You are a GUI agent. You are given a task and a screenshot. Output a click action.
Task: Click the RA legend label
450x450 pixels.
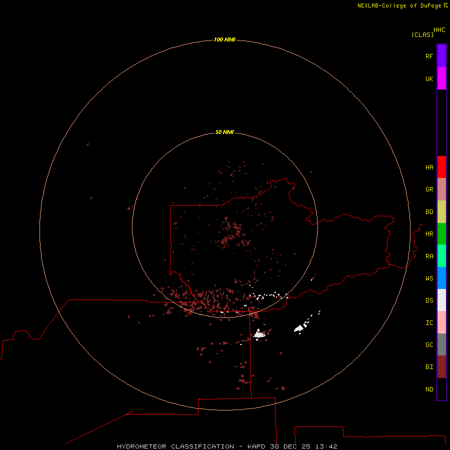429,256
